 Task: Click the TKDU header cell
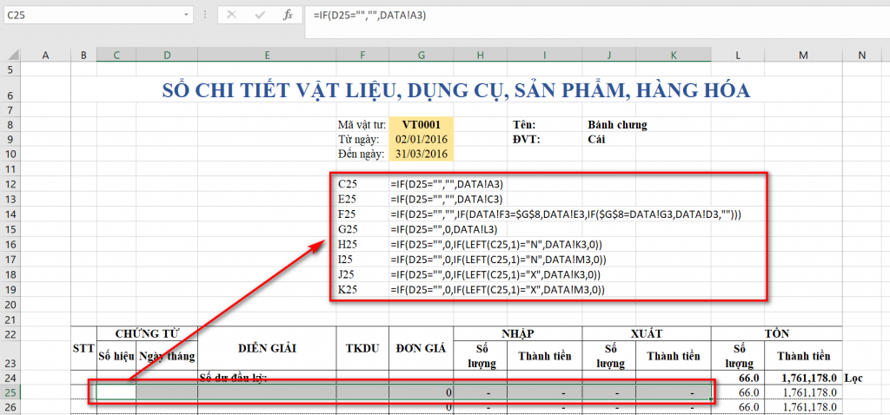click(362, 348)
